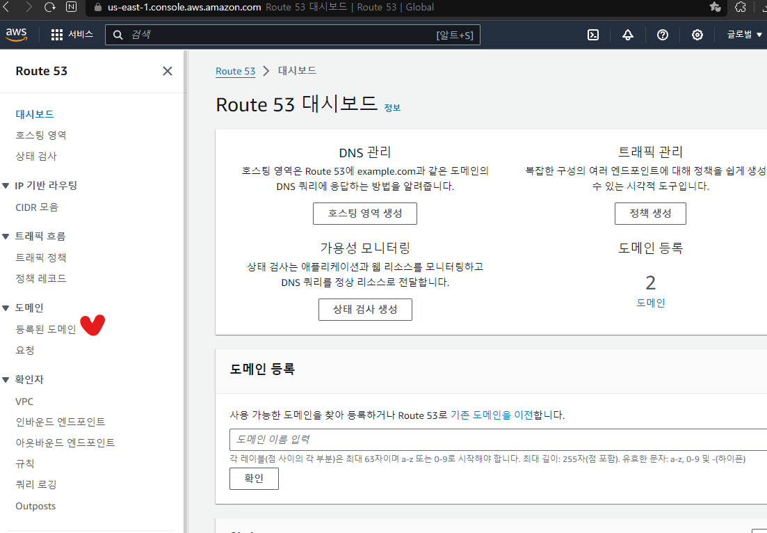767x533 pixels.
Task: Open the browser extensions puzzle icon
Action: (x=741, y=7)
